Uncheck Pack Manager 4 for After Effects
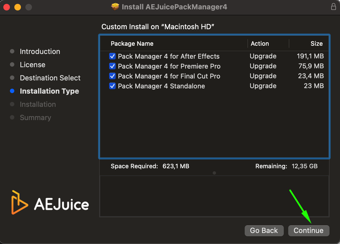Viewport: 340px width, 244px height. [112, 56]
